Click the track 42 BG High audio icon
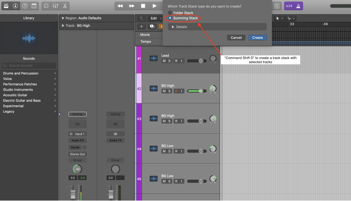The image size is (351, 201). coord(154,88)
